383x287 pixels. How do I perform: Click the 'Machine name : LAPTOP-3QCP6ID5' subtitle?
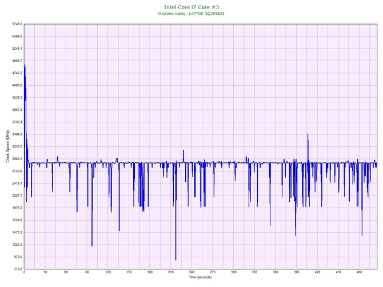(x=191, y=14)
